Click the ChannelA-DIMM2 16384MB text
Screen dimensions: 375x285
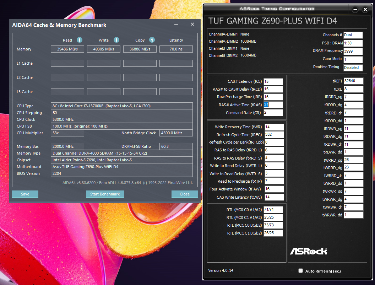click(x=233, y=41)
